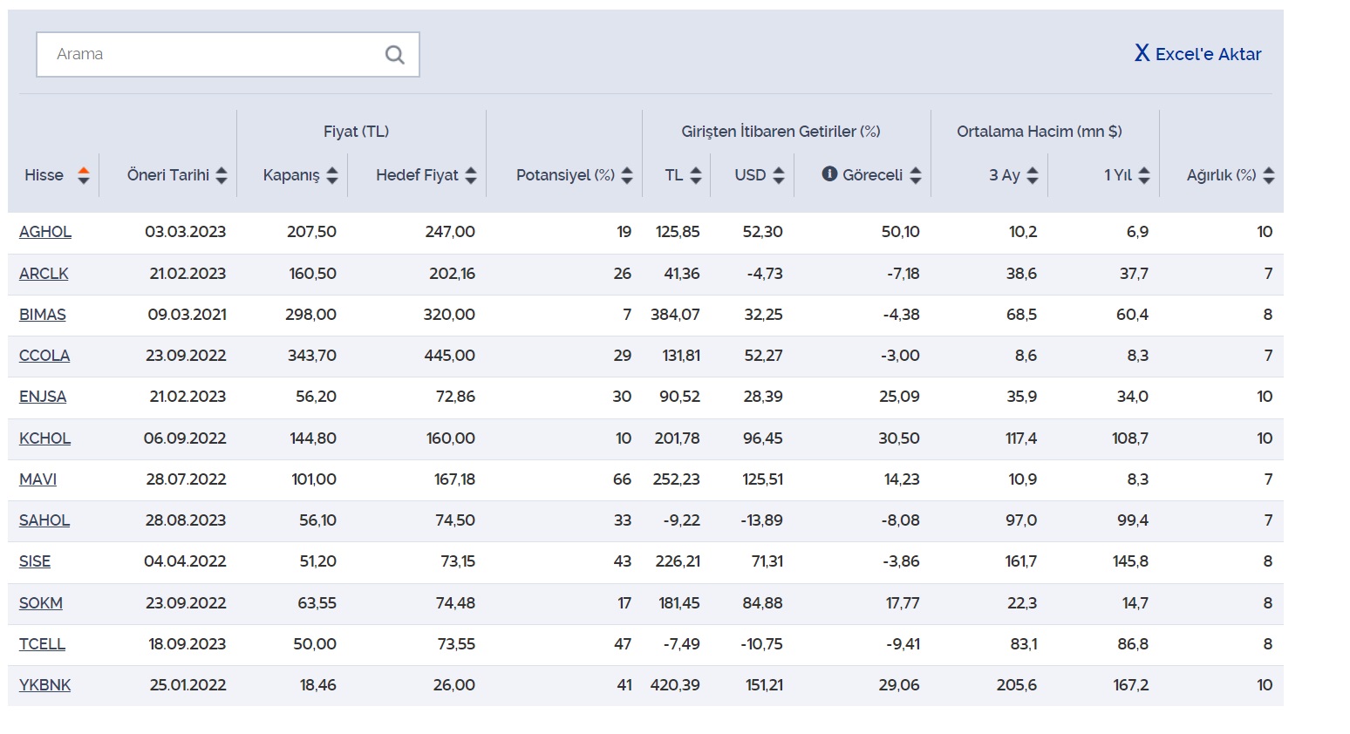Open the AGHOL stock link

point(45,232)
